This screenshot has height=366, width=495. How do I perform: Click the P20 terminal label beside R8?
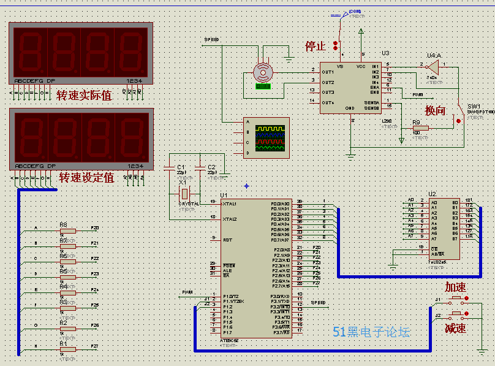95,227
